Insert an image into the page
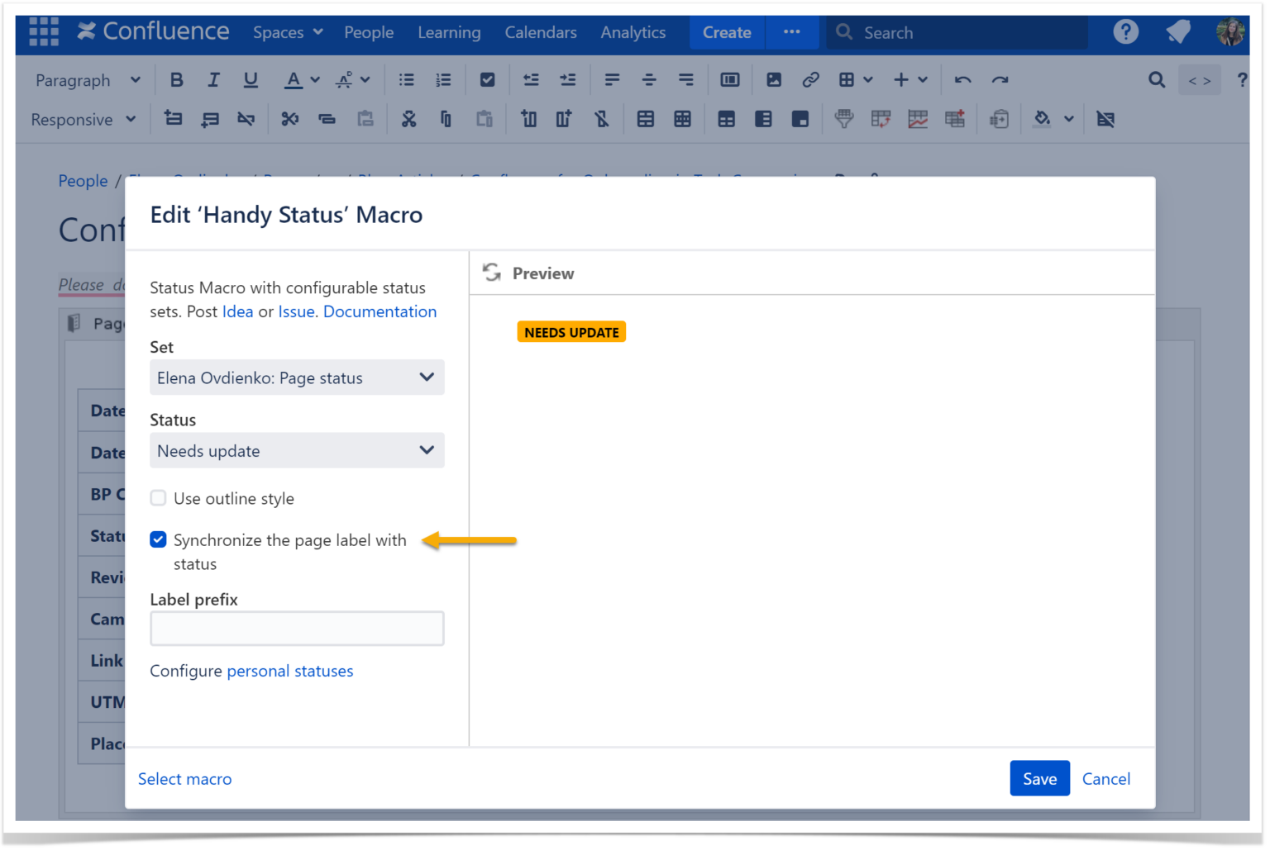 click(x=773, y=79)
